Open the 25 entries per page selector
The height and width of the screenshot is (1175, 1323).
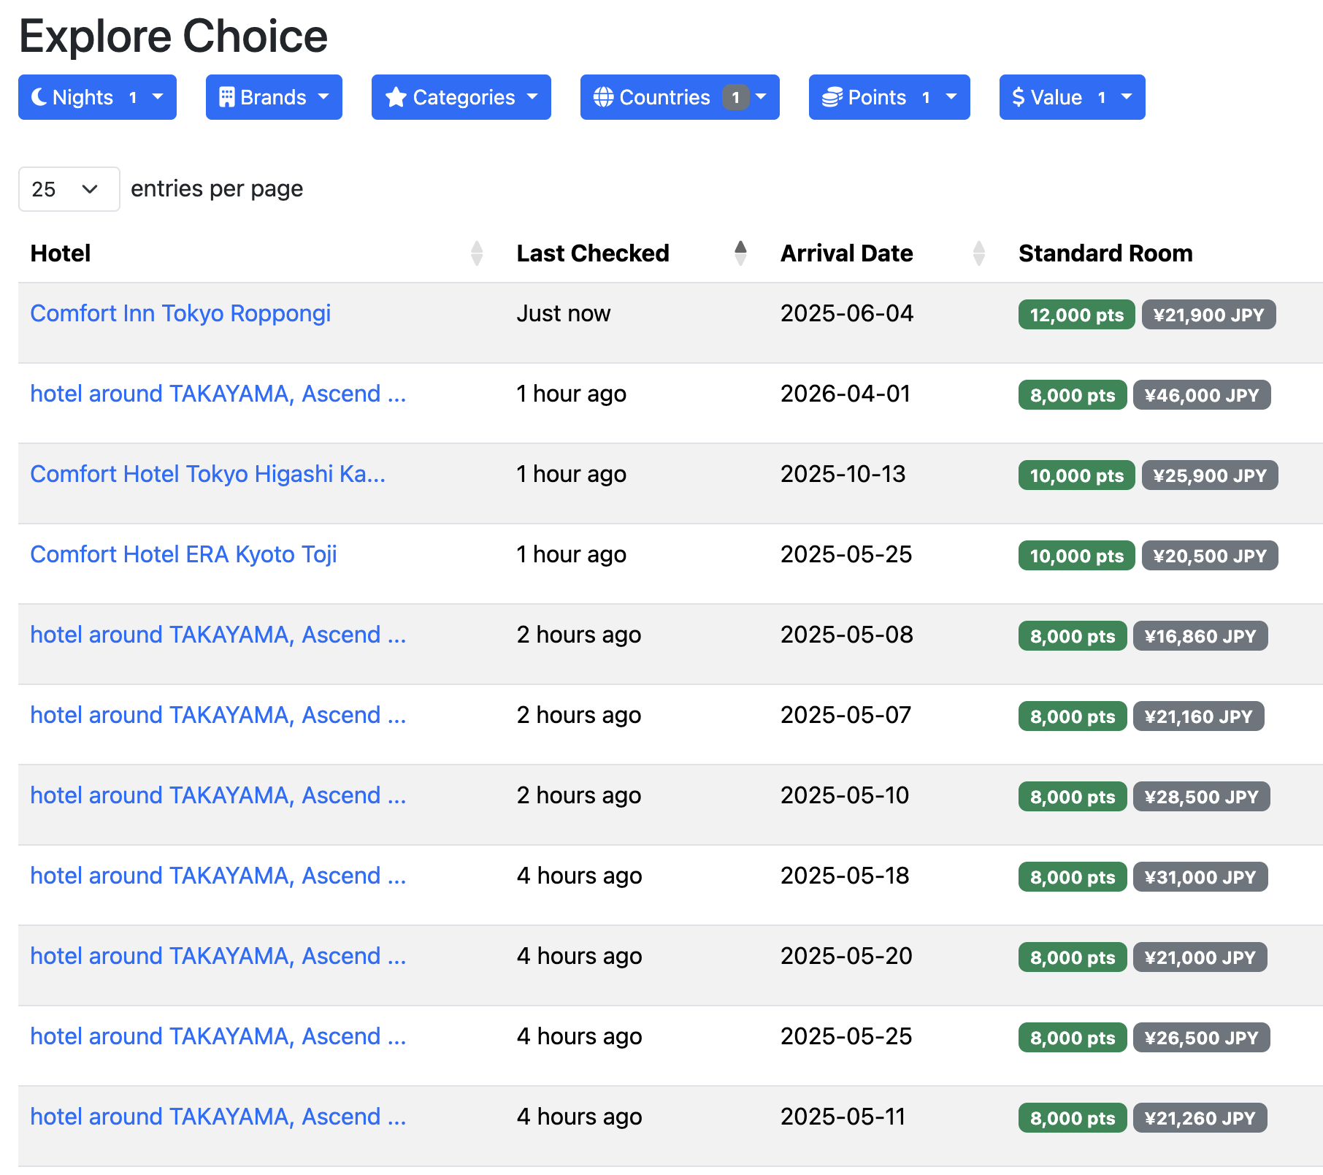tap(69, 189)
